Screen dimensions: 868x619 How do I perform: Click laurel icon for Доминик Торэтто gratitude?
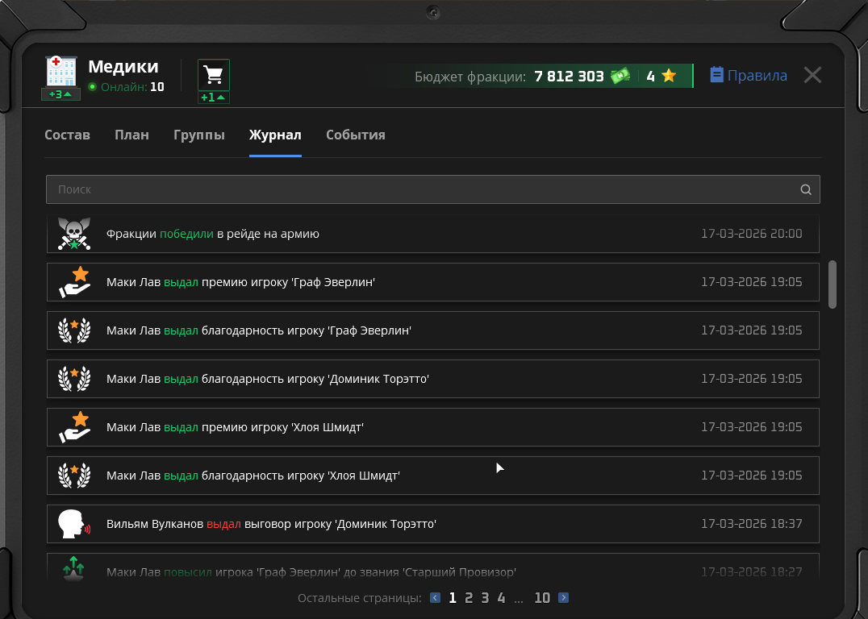tap(74, 379)
